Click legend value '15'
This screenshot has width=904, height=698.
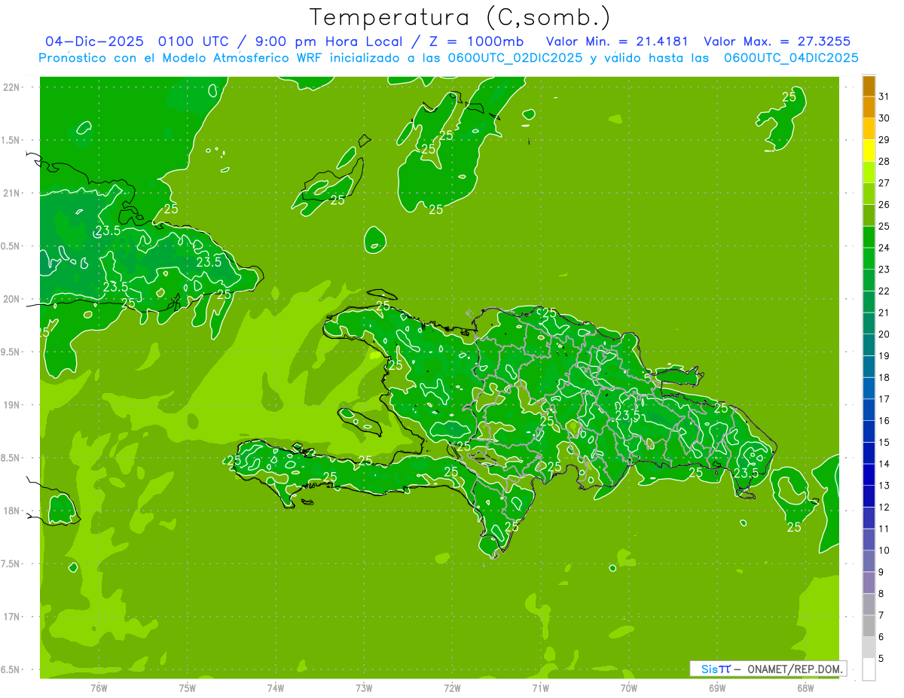click(884, 442)
